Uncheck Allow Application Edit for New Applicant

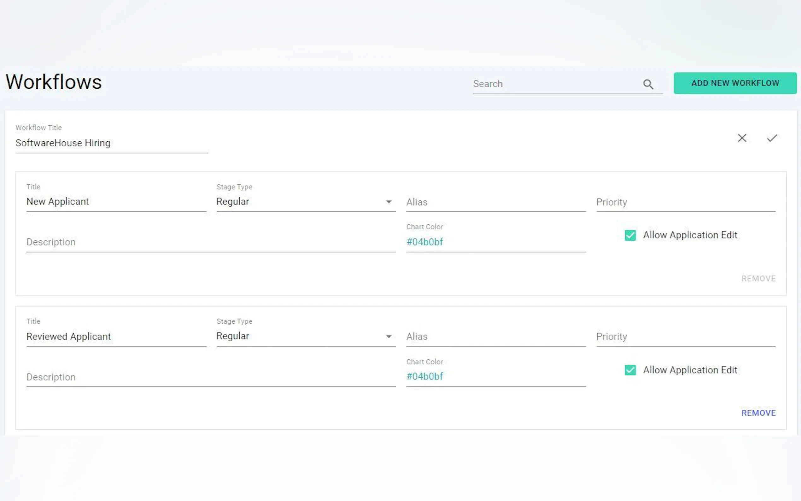[x=630, y=235]
